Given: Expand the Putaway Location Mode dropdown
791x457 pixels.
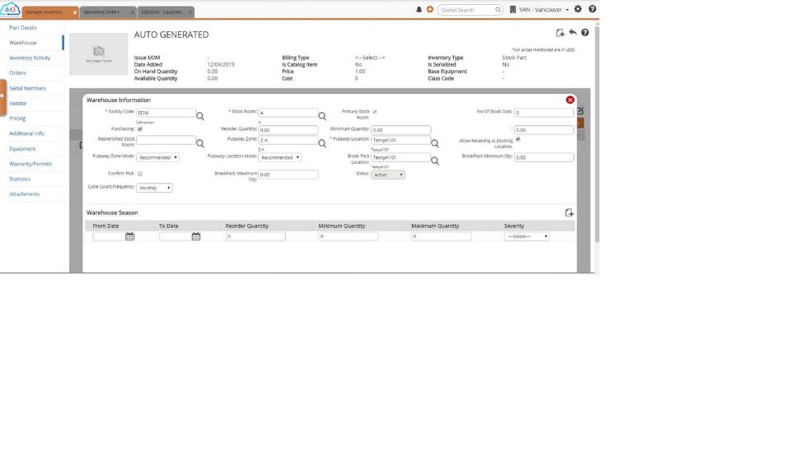Looking at the screenshot, I should point(280,157).
